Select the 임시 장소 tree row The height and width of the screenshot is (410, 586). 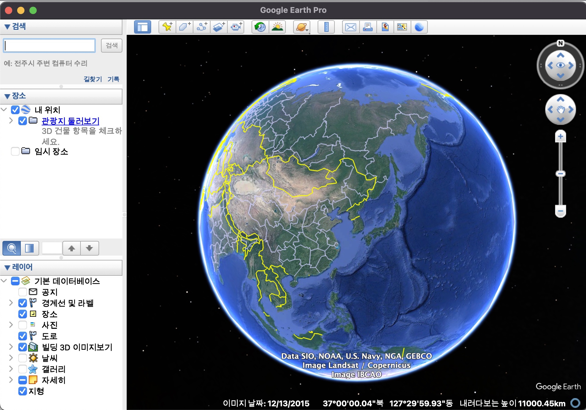click(51, 151)
